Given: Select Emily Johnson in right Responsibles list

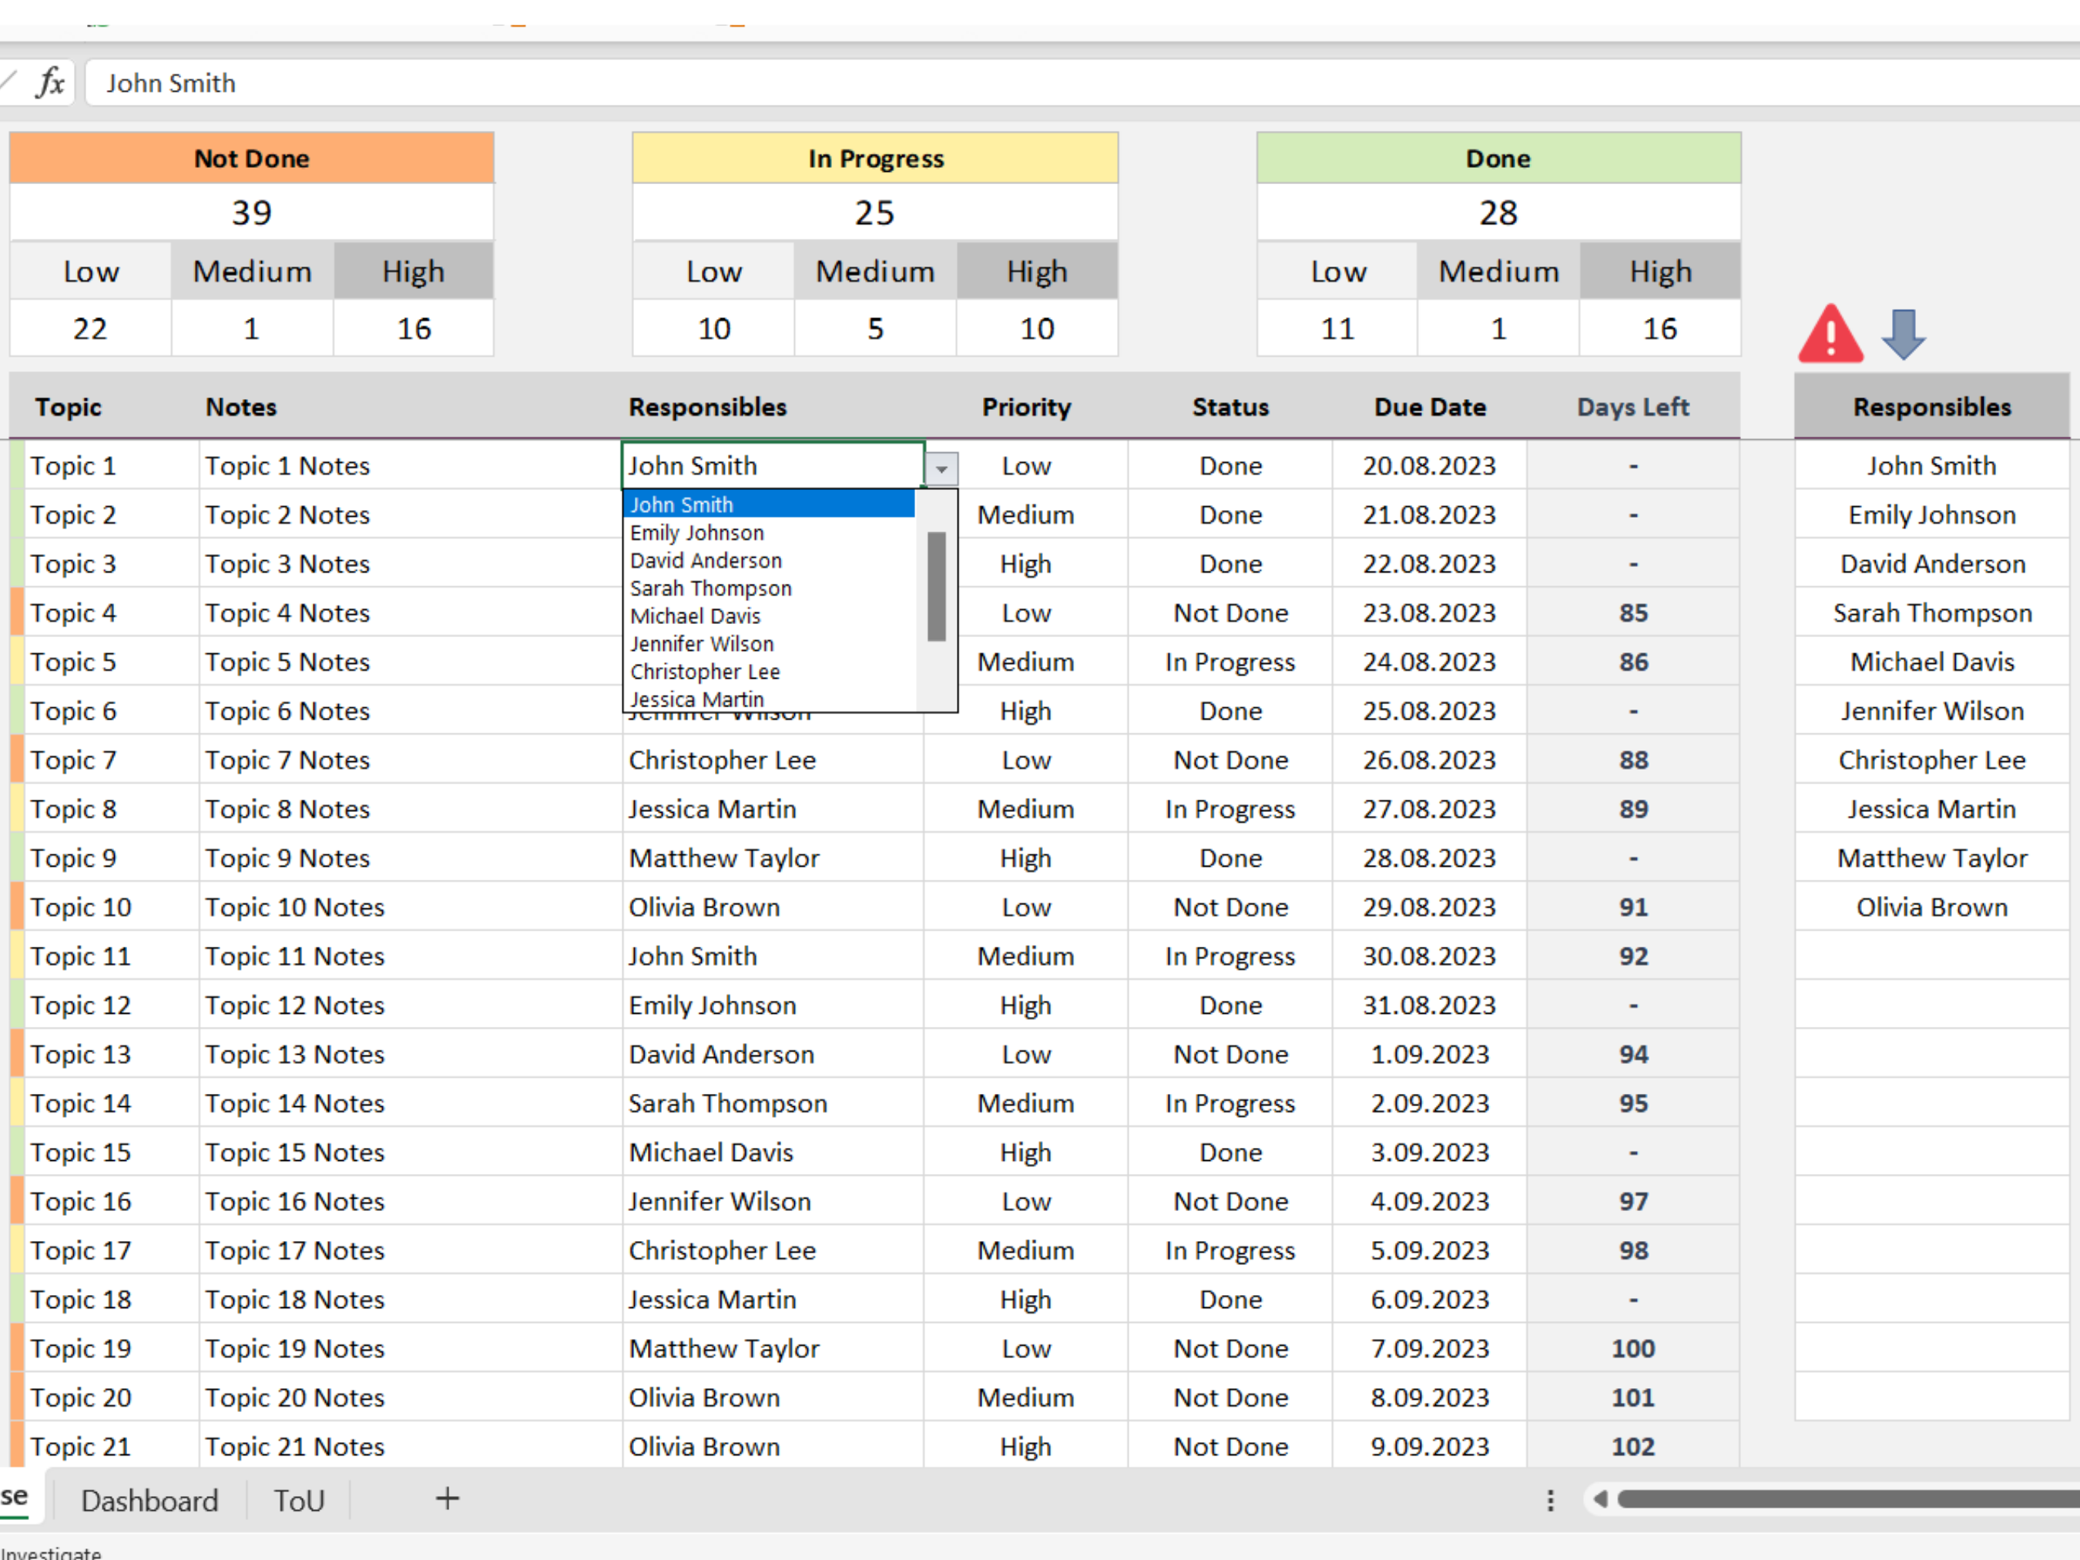Looking at the screenshot, I should (1931, 515).
